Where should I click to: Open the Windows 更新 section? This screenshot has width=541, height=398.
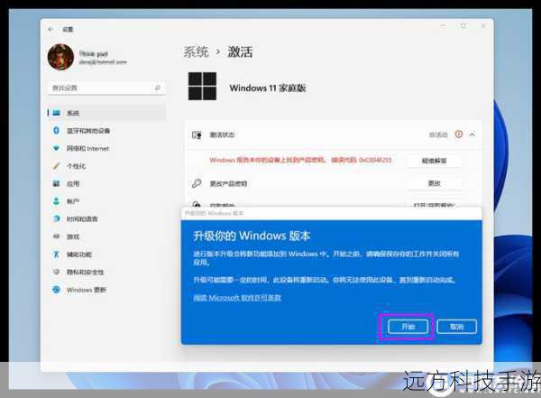[x=106, y=290]
